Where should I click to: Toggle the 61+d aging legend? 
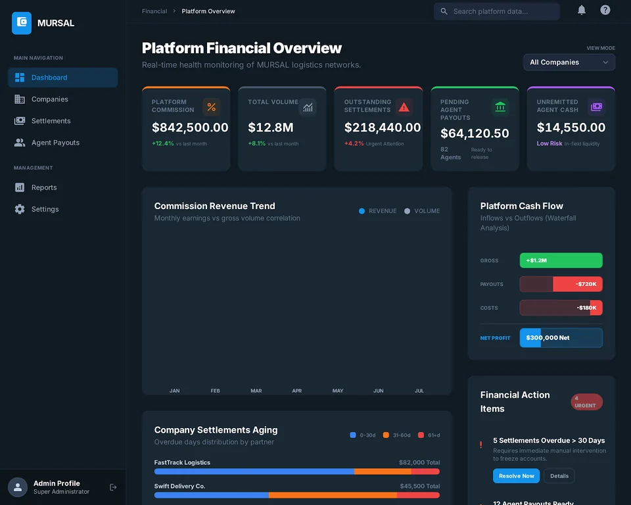[429, 435]
